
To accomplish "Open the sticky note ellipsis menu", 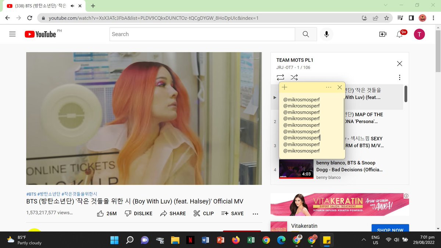I will coord(329,87).
